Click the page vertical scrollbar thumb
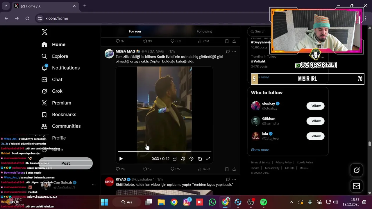The image size is (372, 209). (370, 144)
